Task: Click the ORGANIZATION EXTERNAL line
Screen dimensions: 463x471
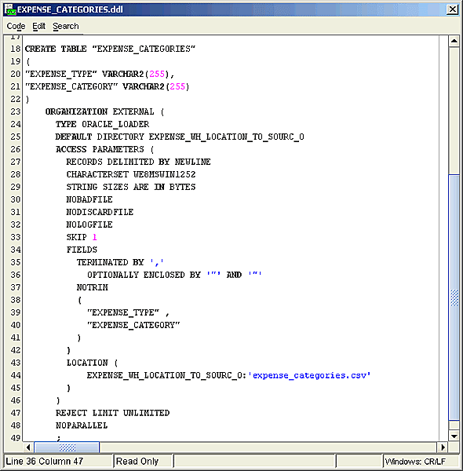Action: pyautogui.click(x=104, y=111)
